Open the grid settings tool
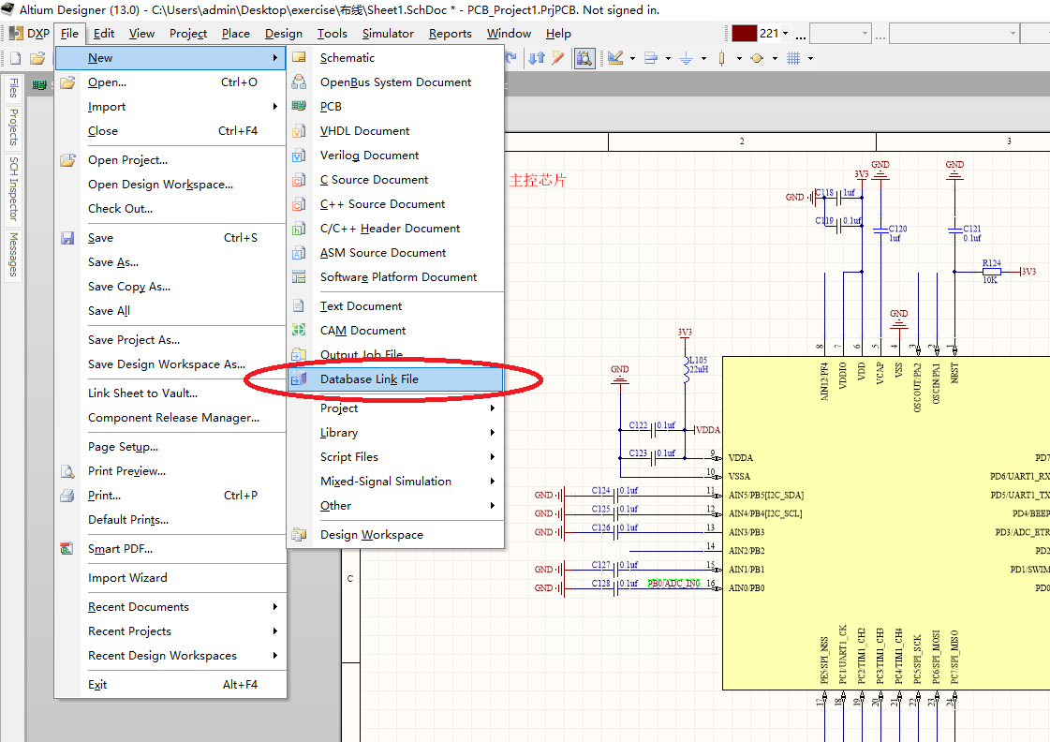This screenshot has width=1050, height=742. point(794,57)
